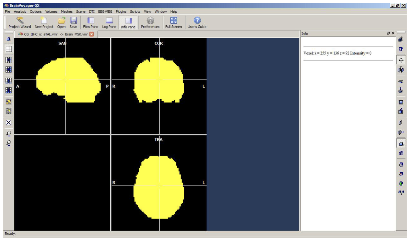Close the Info pane
This screenshot has height=240, width=410.
click(x=393, y=33)
